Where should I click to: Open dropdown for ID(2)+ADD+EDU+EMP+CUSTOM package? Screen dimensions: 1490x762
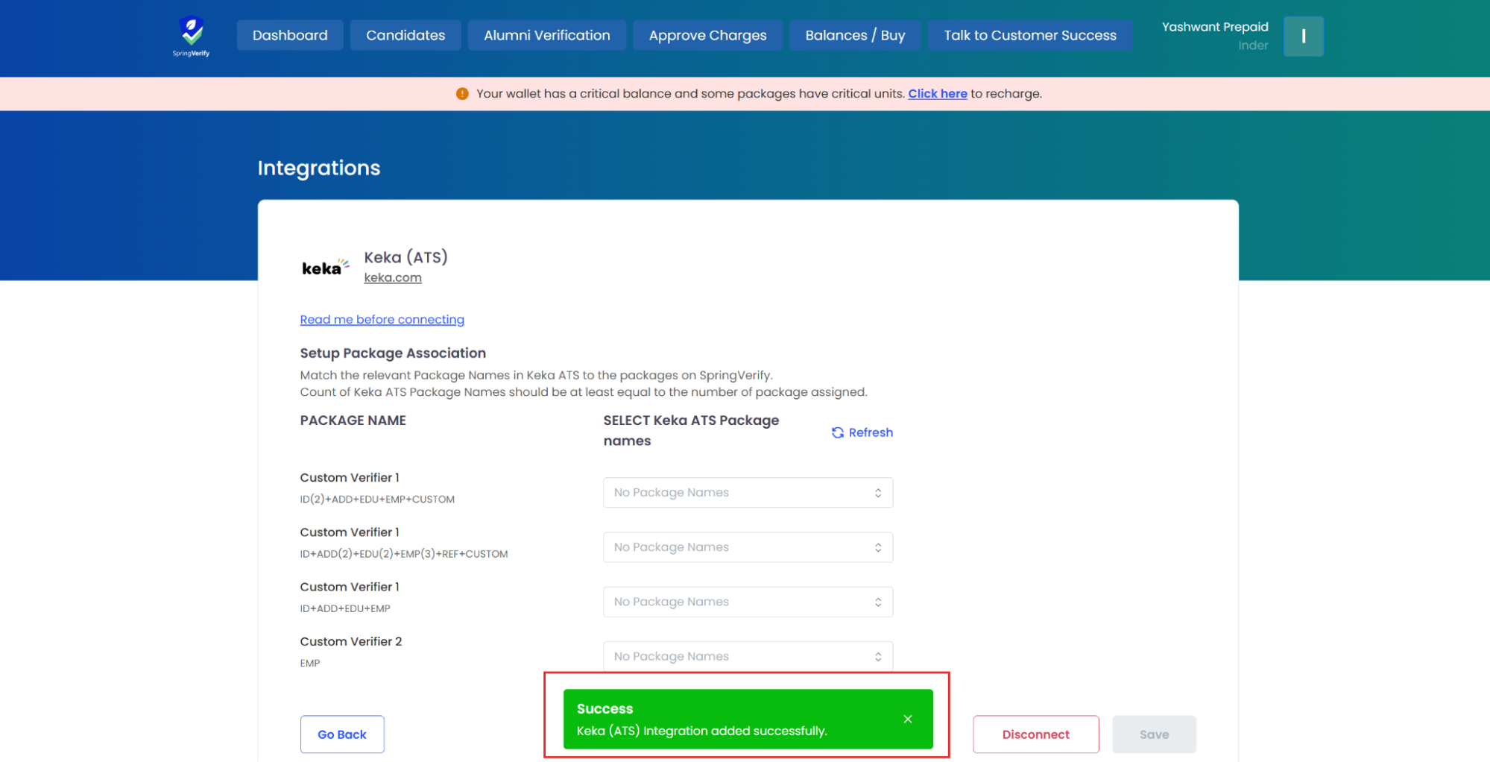point(747,493)
